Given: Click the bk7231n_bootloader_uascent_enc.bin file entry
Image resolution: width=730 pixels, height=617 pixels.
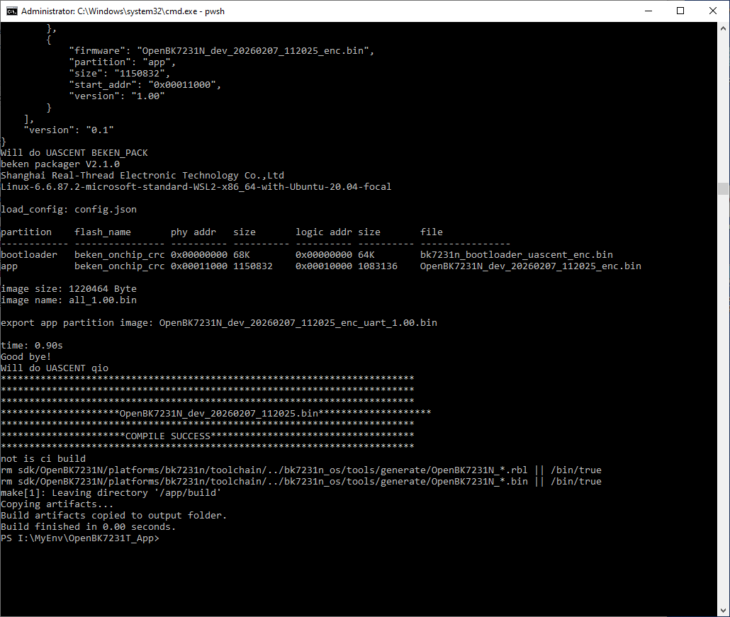Looking at the screenshot, I should tap(516, 254).
